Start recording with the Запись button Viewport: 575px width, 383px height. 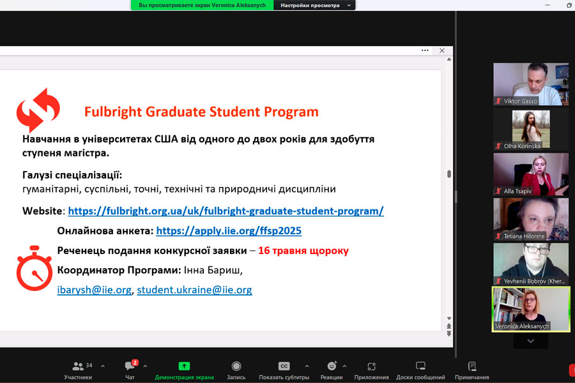coord(236,370)
